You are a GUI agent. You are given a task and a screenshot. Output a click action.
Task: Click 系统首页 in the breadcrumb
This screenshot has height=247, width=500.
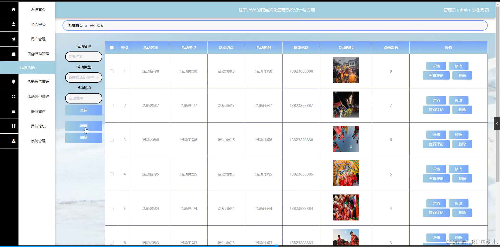76,25
